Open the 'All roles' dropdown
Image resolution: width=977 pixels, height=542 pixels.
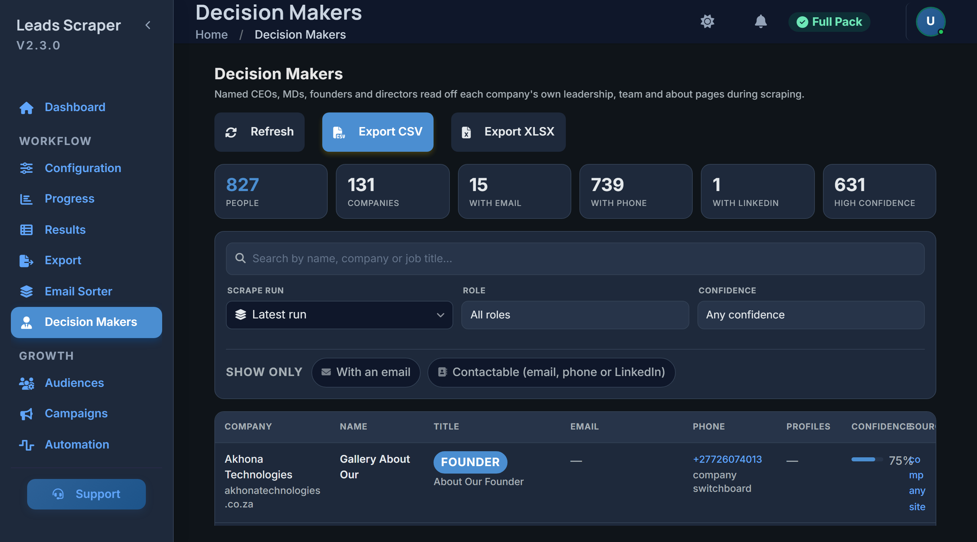coord(575,315)
